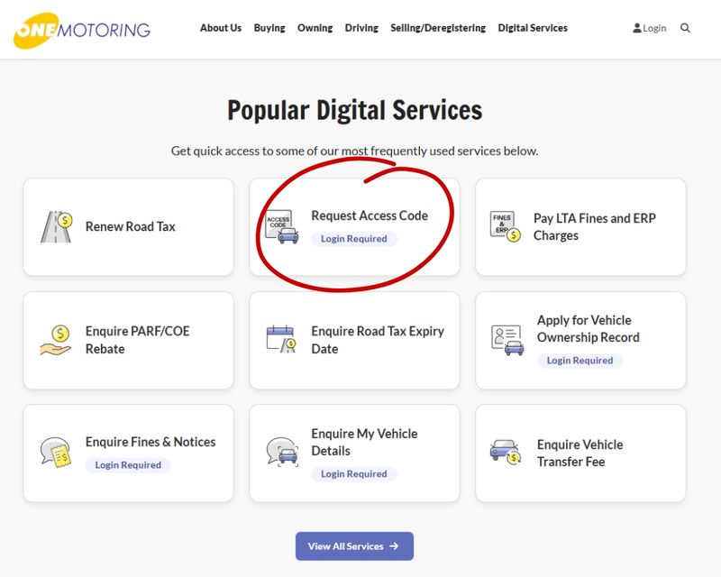
Task: Open Enquire Vehicle Transfer Fee
Action: tap(580, 453)
